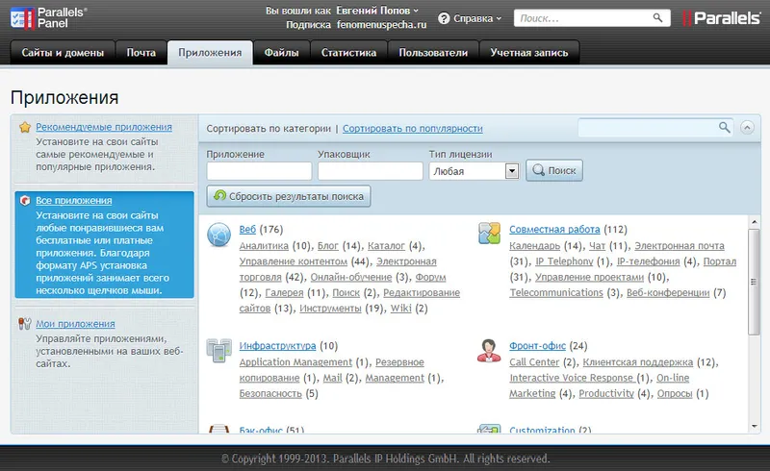The height and width of the screenshot is (471, 770).
Task: Switch to the Почта tab
Action: [x=141, y=53]
